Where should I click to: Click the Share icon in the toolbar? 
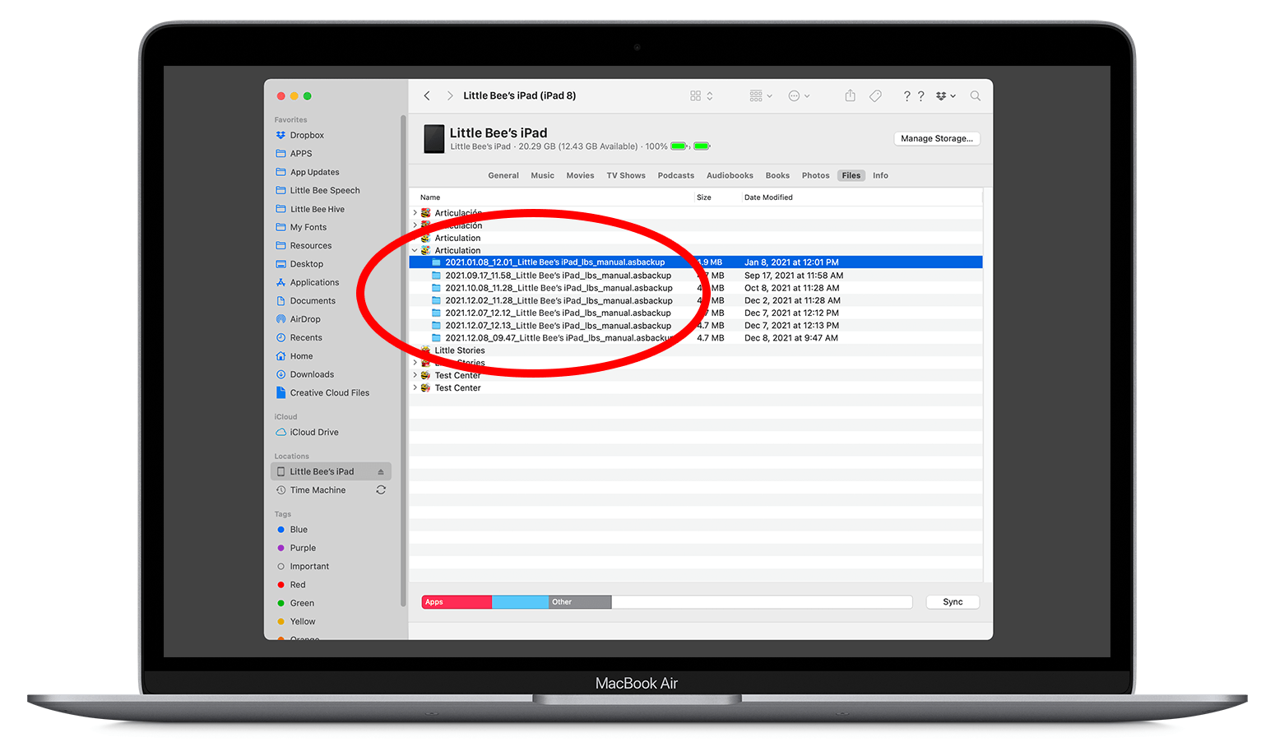[851, 96]
